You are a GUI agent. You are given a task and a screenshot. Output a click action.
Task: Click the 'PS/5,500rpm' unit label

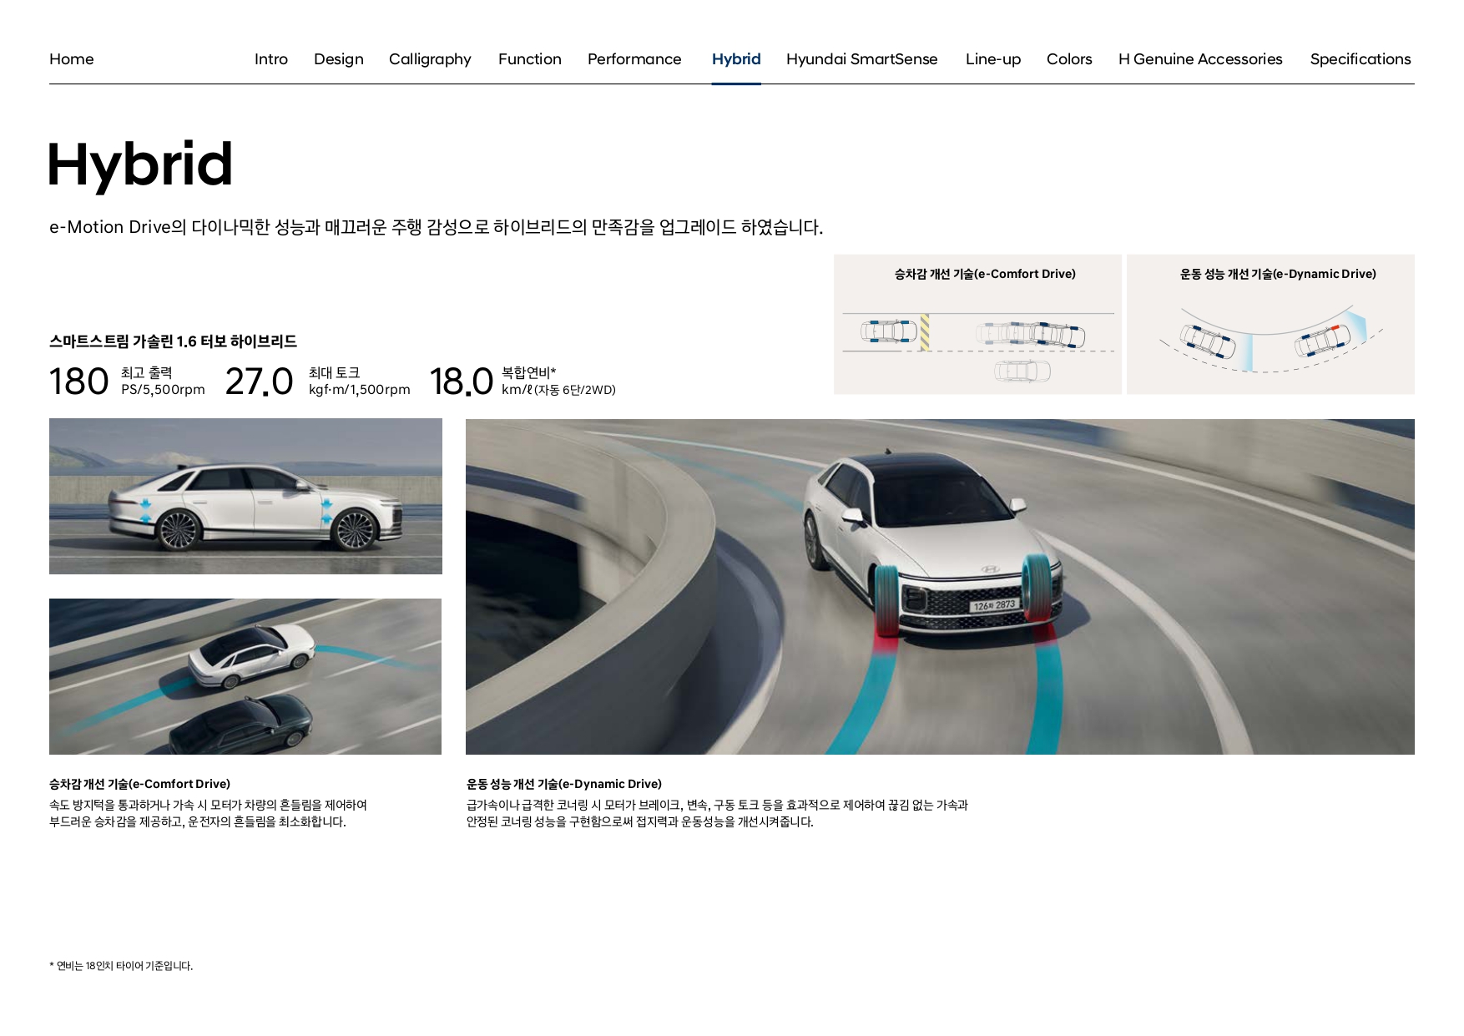(163, 390)
